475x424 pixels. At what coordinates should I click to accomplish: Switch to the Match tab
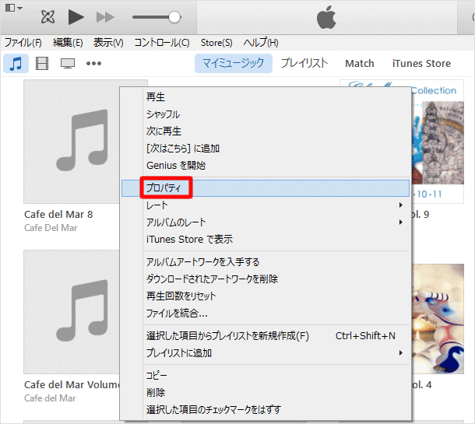coord(360,64)
